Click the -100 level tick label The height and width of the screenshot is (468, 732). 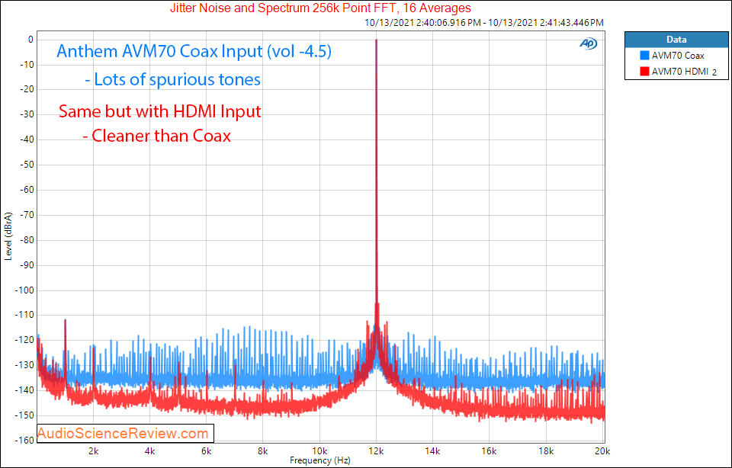pos(23,290)
